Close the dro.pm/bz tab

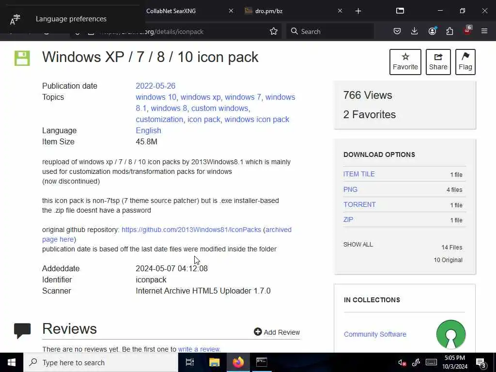tap(340, 11)
